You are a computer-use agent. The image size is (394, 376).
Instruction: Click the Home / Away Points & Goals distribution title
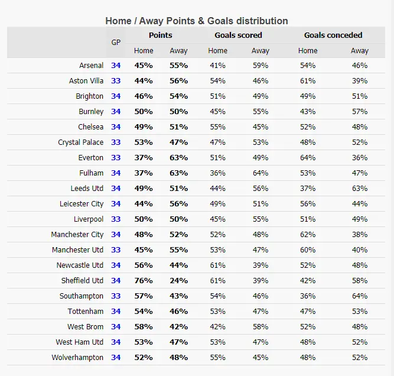(x=197, y=21)
